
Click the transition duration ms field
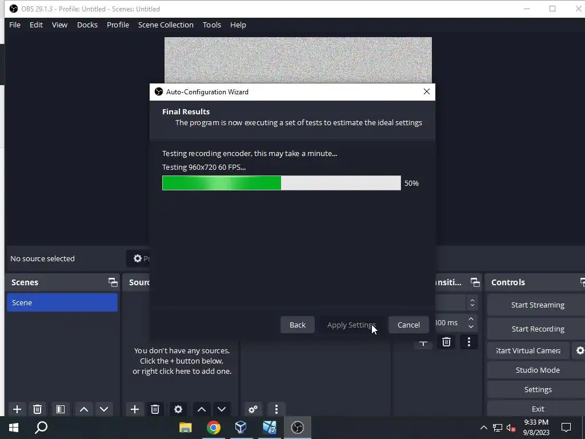450,323
